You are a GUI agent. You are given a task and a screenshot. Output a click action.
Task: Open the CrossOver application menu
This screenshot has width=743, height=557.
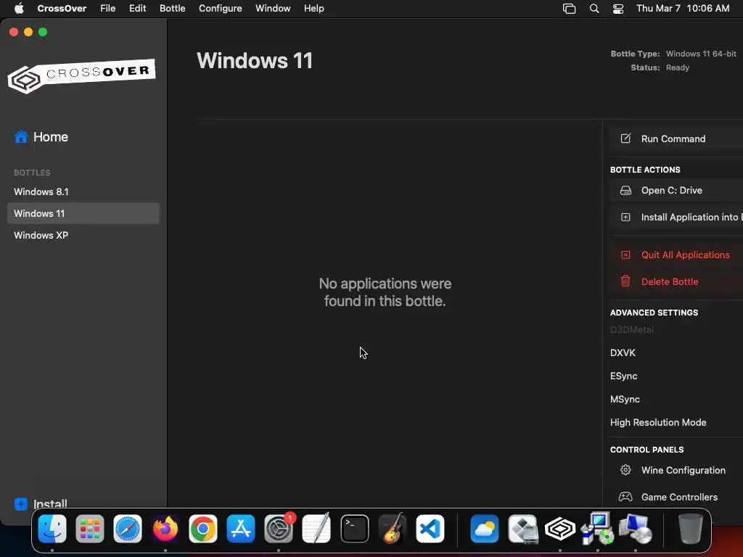click(62, 9)
